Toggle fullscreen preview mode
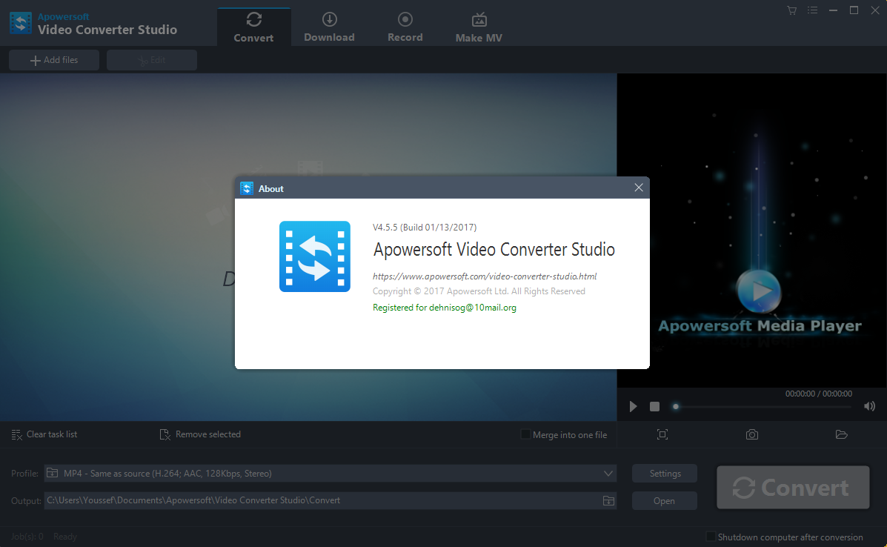887x547 pixels. click(662, 434)
